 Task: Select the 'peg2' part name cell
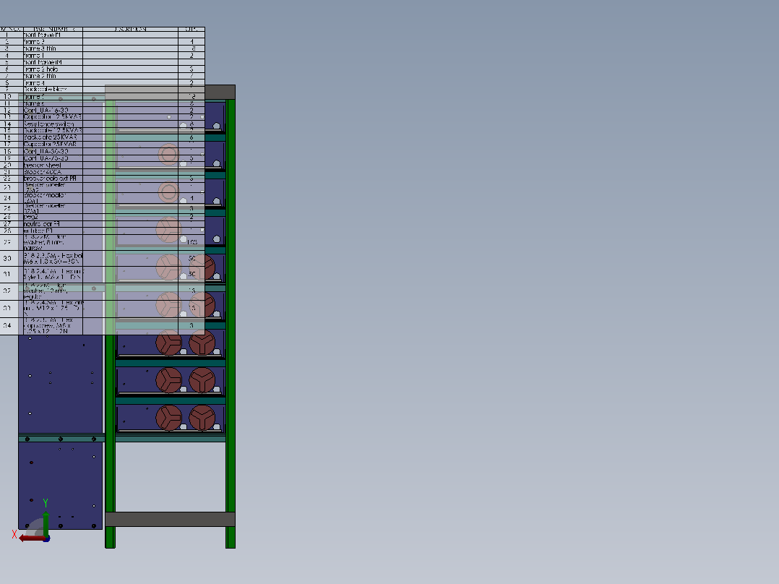click(x=53, y=217)
